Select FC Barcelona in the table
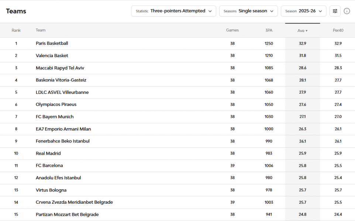The width and height of the screenshot is (355, 221). pyautogui.click(x=49, y=166)
